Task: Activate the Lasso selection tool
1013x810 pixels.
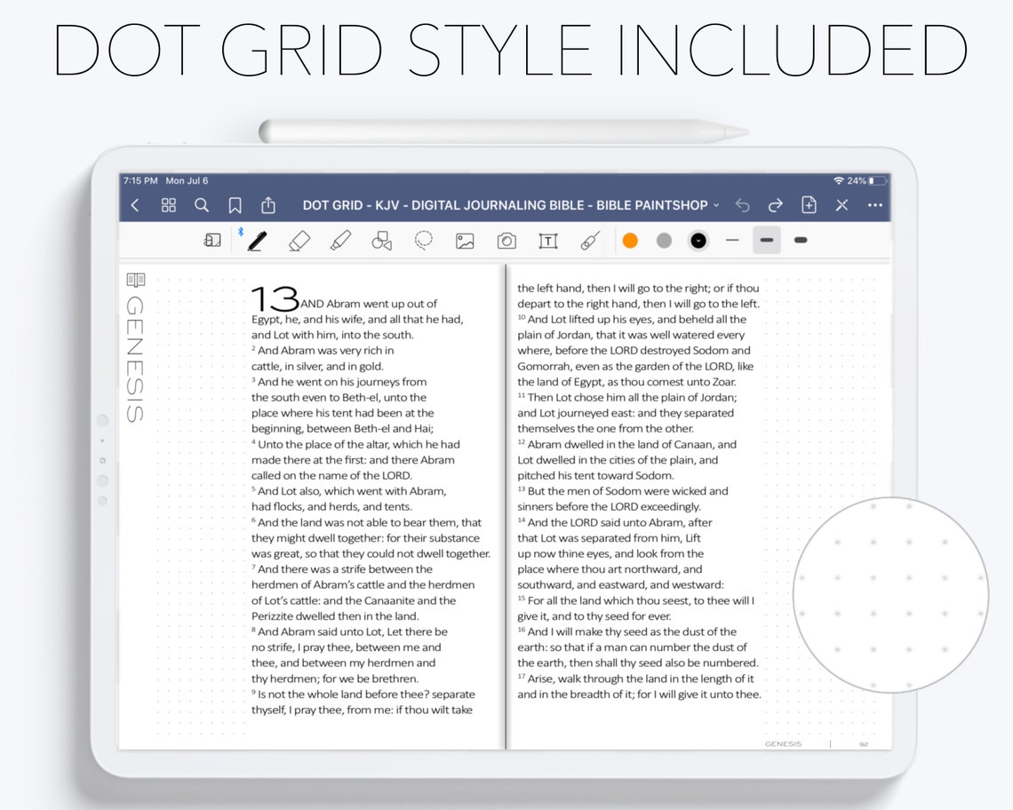Action: pyautogui.click(x=423, y=240)
